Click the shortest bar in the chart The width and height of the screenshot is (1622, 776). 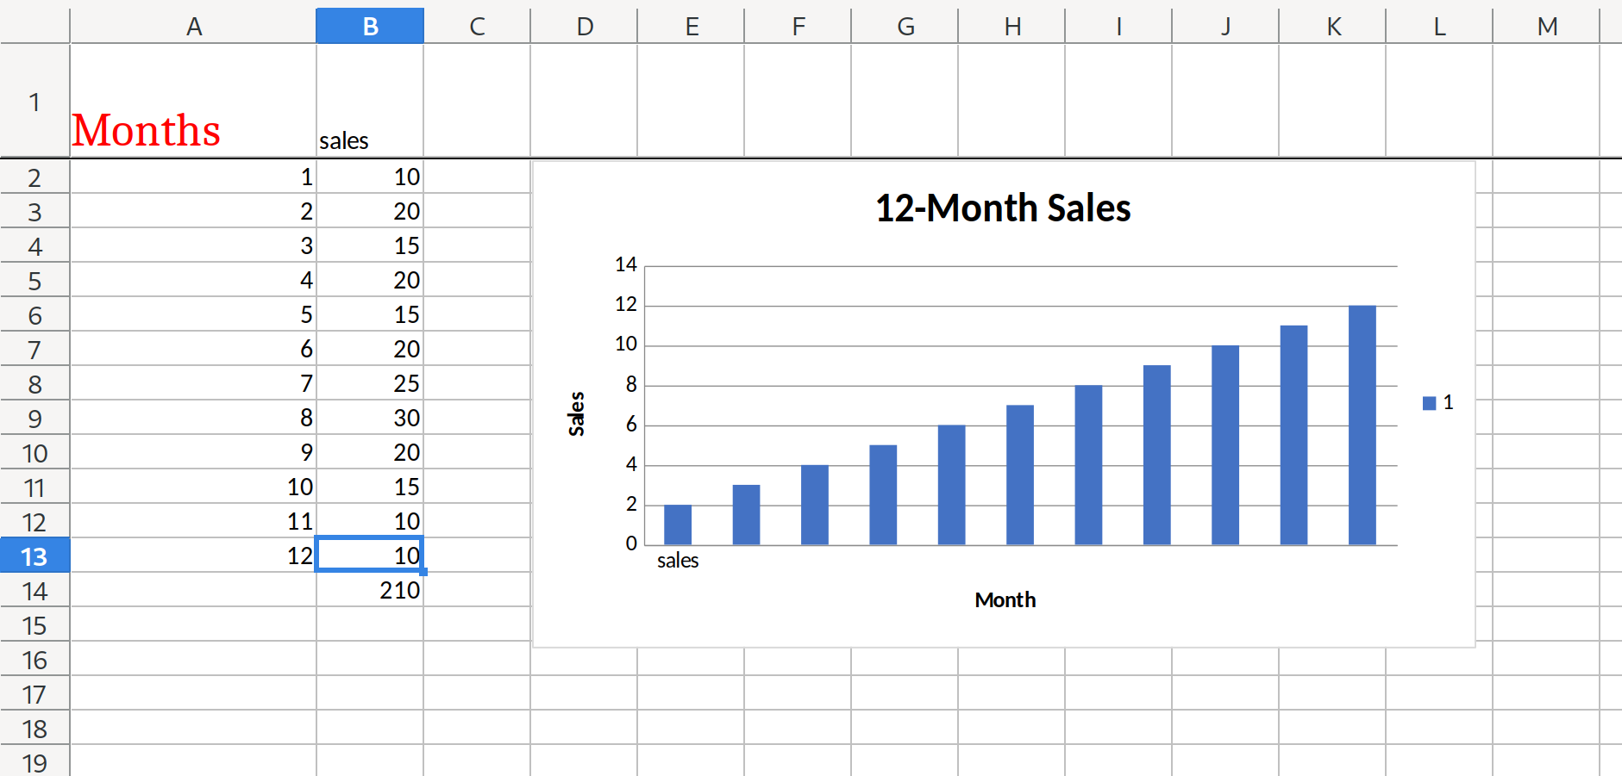(x=678, y=525)
